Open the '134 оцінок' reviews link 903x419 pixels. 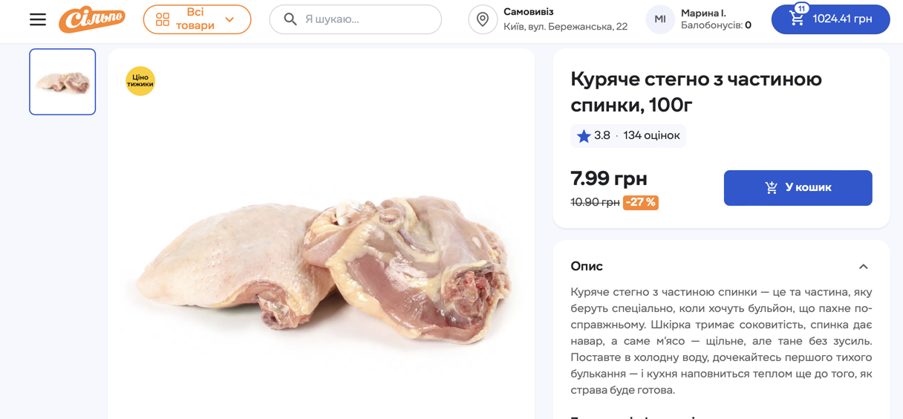pos(651,136)
